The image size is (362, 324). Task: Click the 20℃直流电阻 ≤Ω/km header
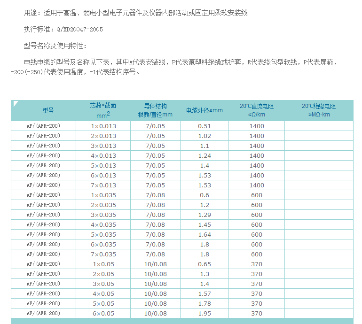point(257,110)
